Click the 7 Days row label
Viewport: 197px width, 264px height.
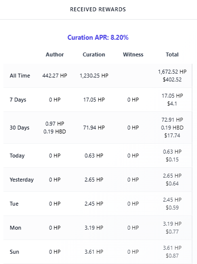click(18, 100)
